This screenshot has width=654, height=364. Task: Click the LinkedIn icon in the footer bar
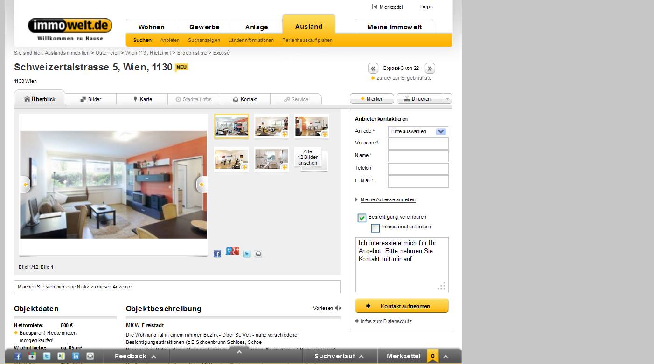(x=75, y=356)
